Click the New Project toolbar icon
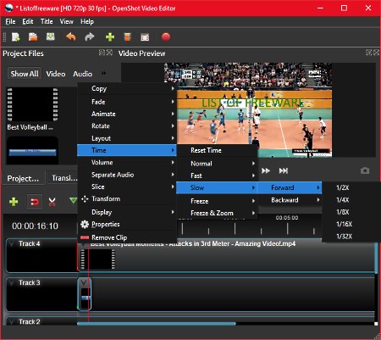This screenshot has width=381, height=340. pos(16,37)
